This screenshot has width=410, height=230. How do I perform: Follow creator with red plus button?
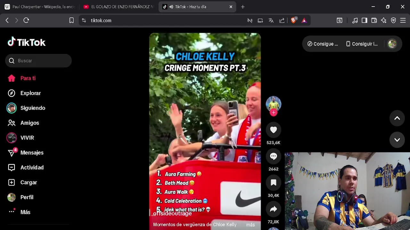274,112
